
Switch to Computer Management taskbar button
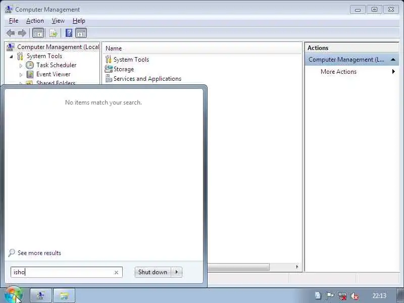41,295
